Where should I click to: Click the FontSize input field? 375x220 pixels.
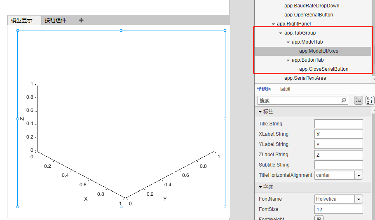tap(338, 209)
